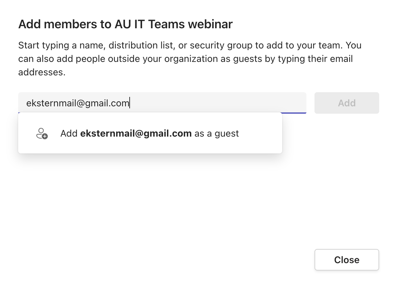Click the greyed-out Add button
Viewport: 396px width, 286px height.
[346, 103]
